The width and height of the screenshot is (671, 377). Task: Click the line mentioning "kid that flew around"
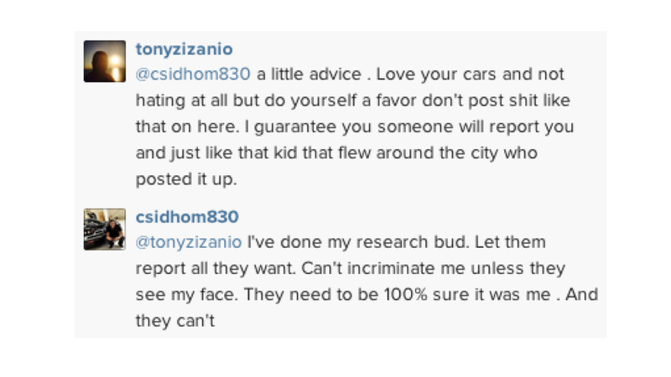[x=337, y=153]
